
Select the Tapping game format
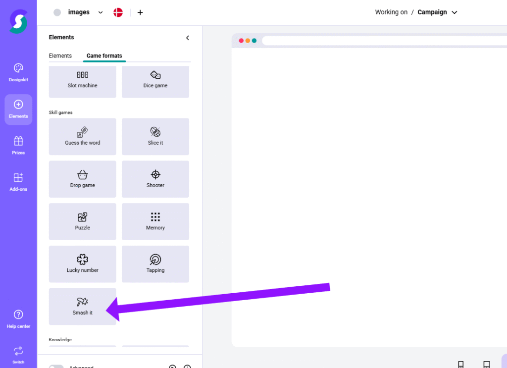pos(155,264)
